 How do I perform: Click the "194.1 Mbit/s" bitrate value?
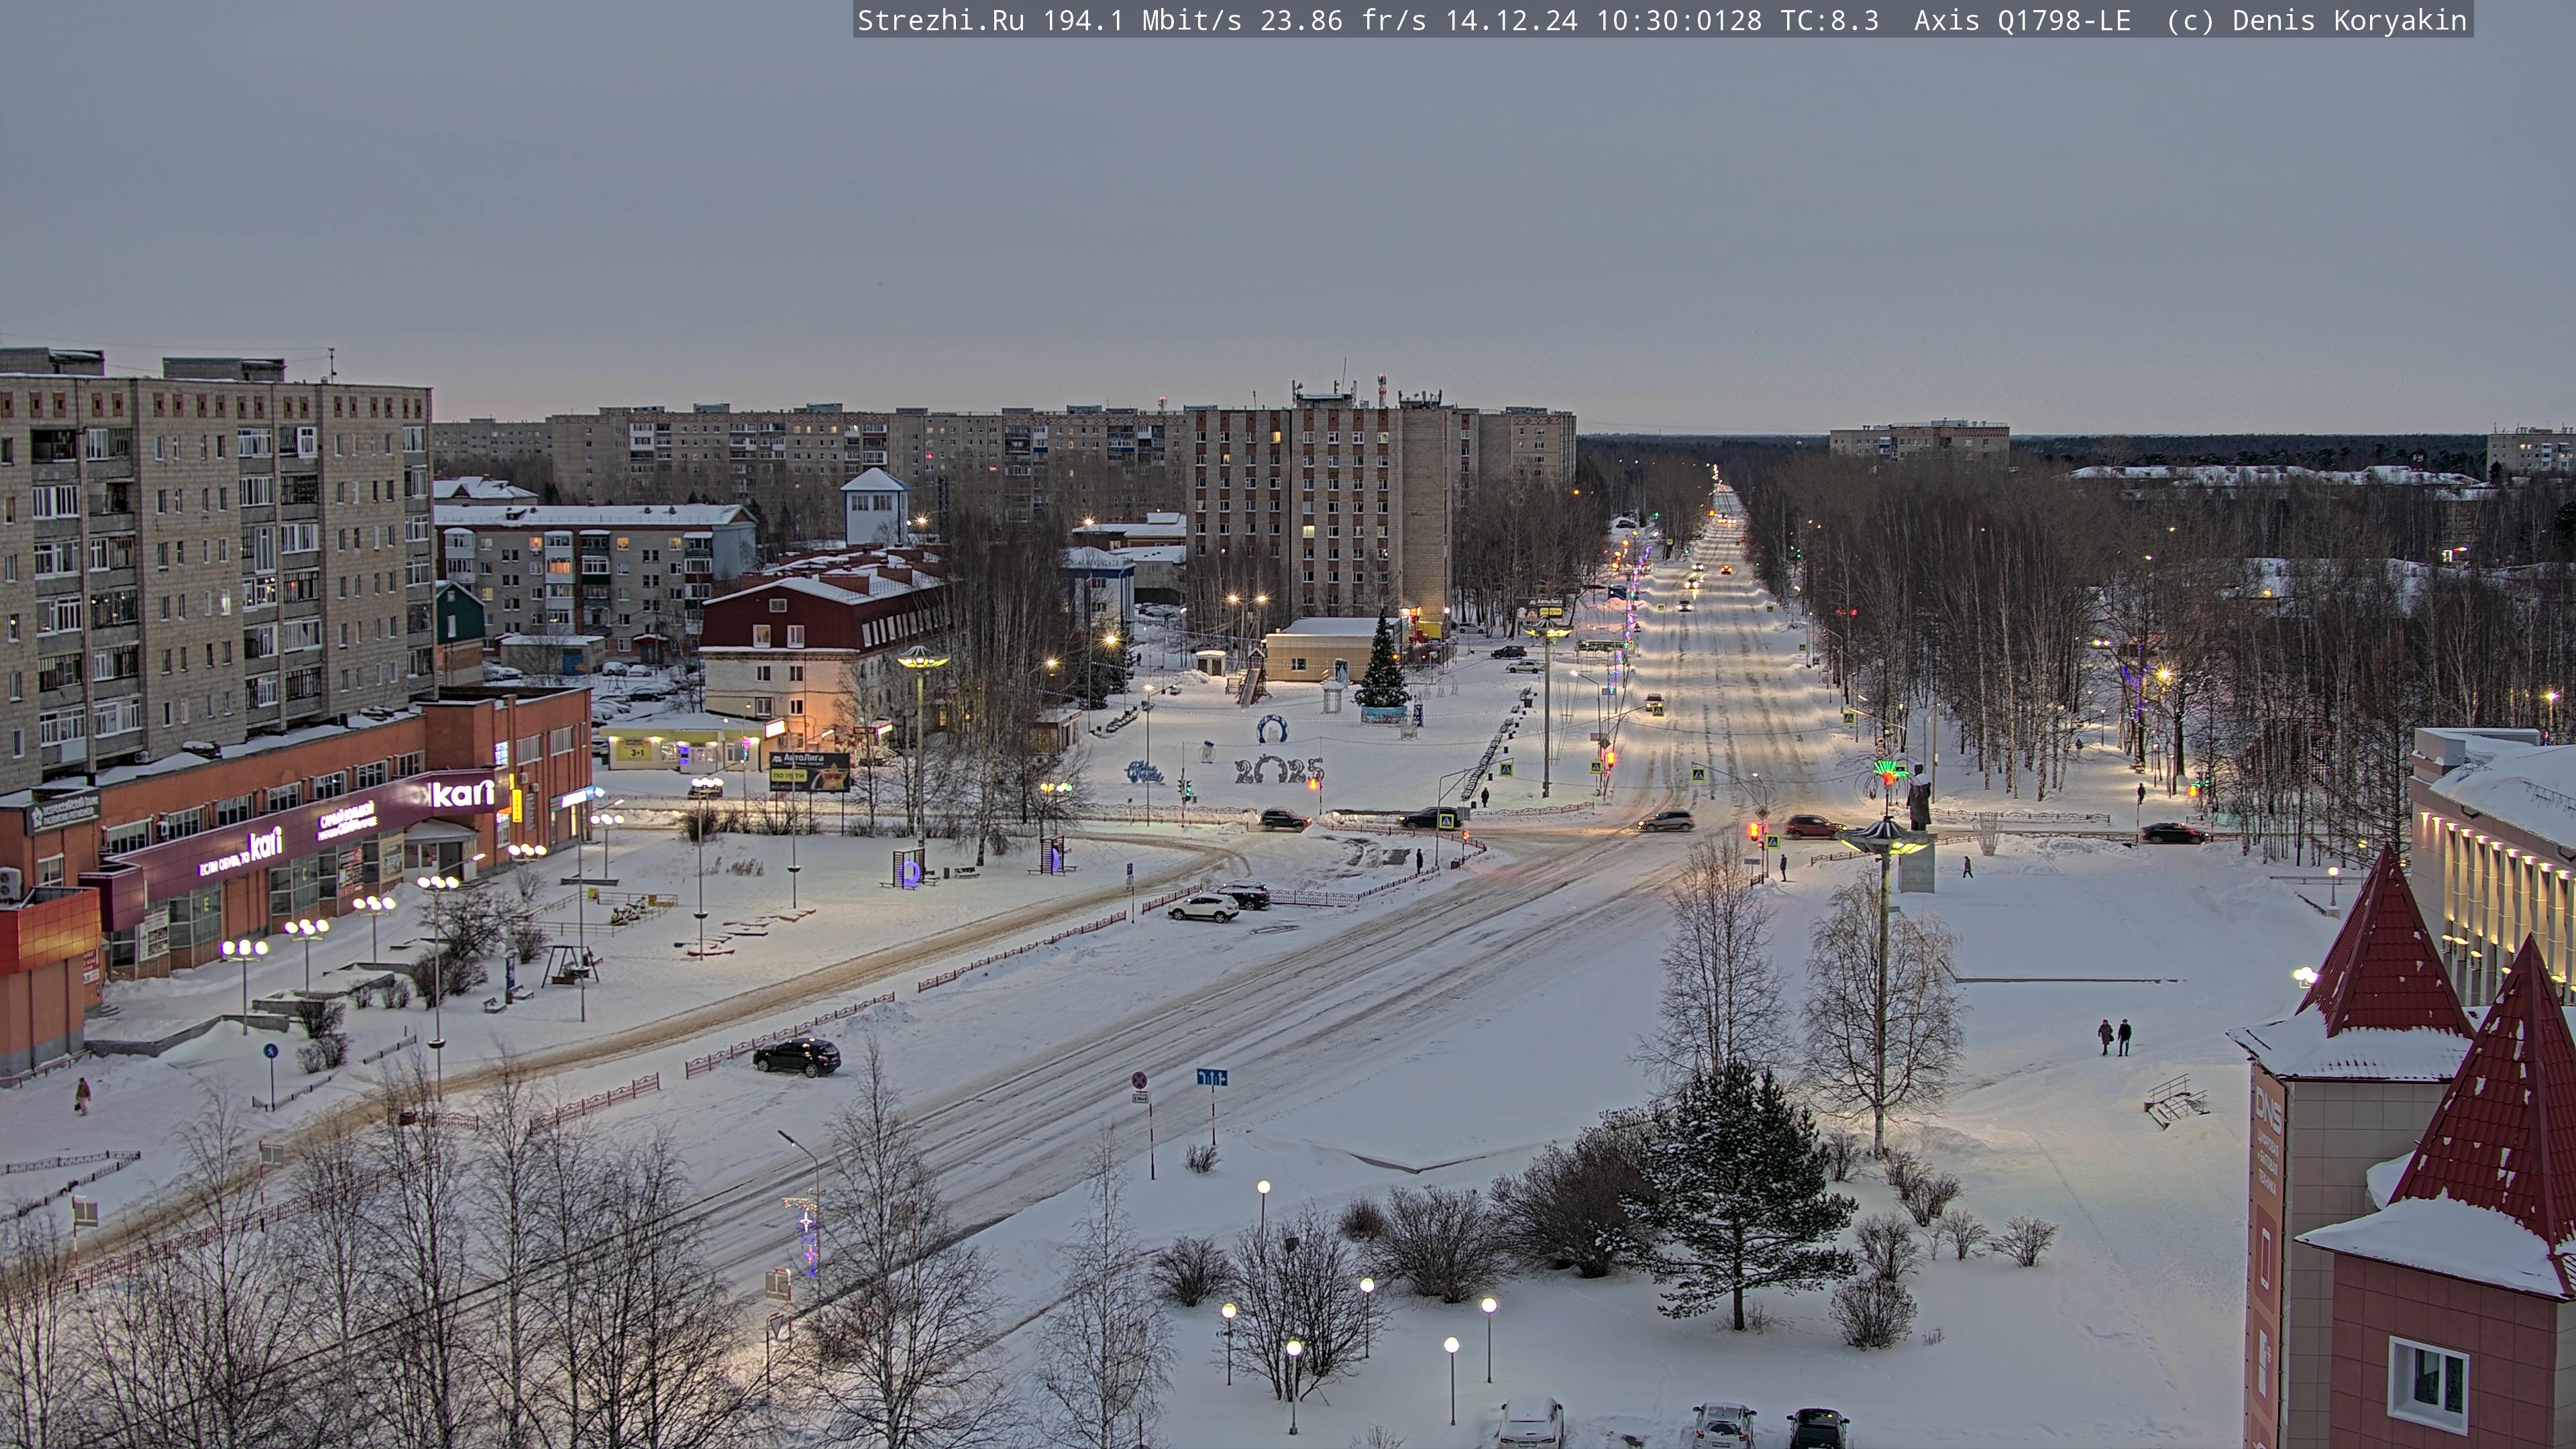coord(1142,20)
